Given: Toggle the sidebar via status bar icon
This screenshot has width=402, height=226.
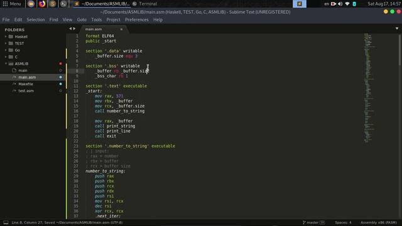Looking at the screenshot, I should [6, 222].
